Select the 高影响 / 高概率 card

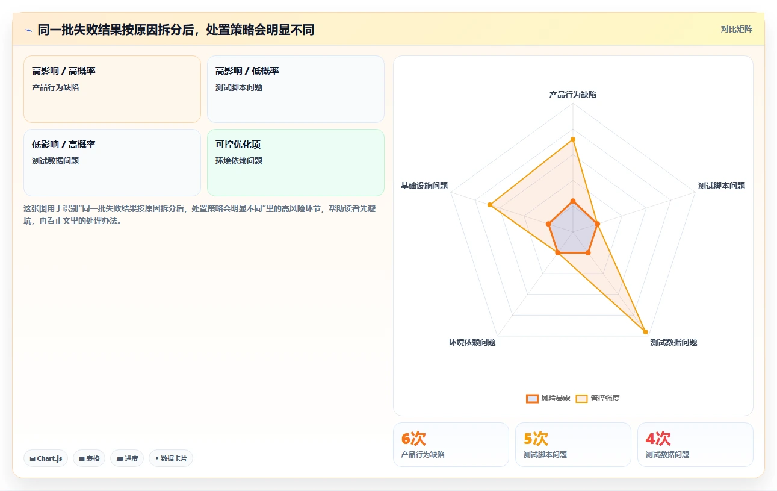coord(112,89)
